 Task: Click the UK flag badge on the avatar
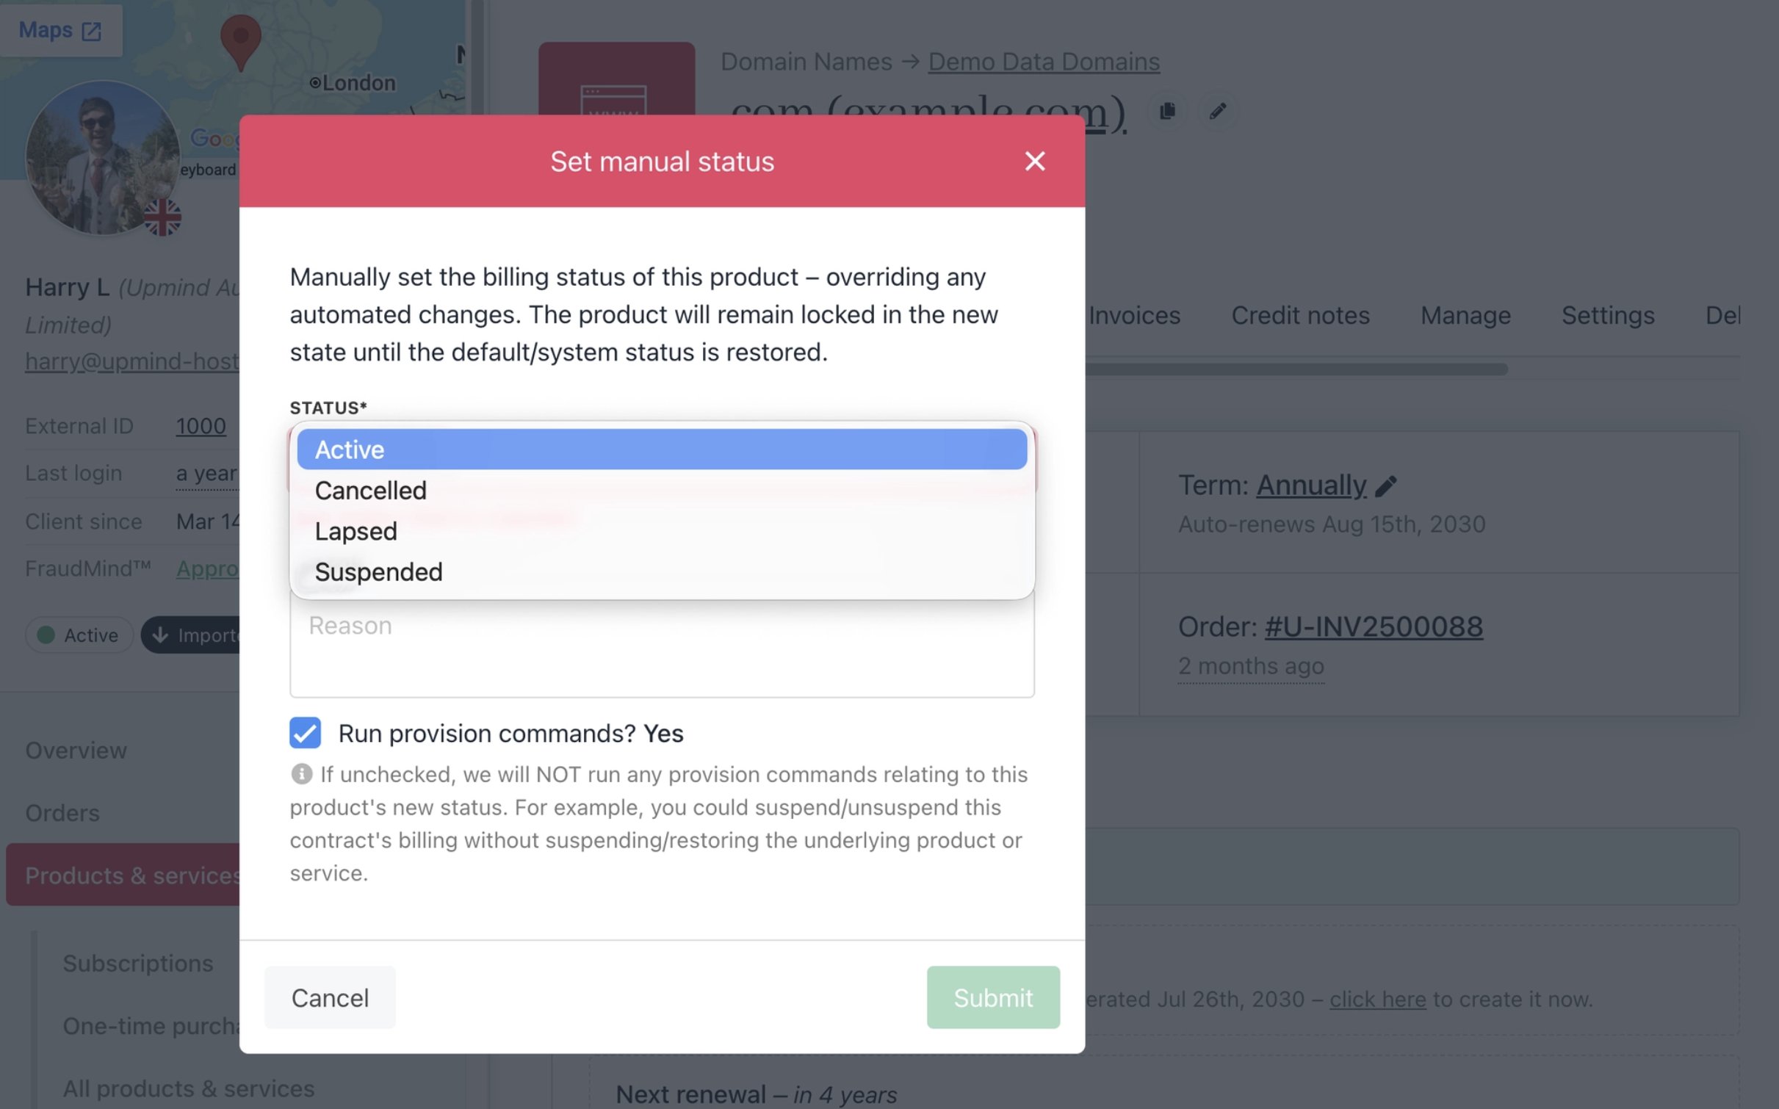162,217
